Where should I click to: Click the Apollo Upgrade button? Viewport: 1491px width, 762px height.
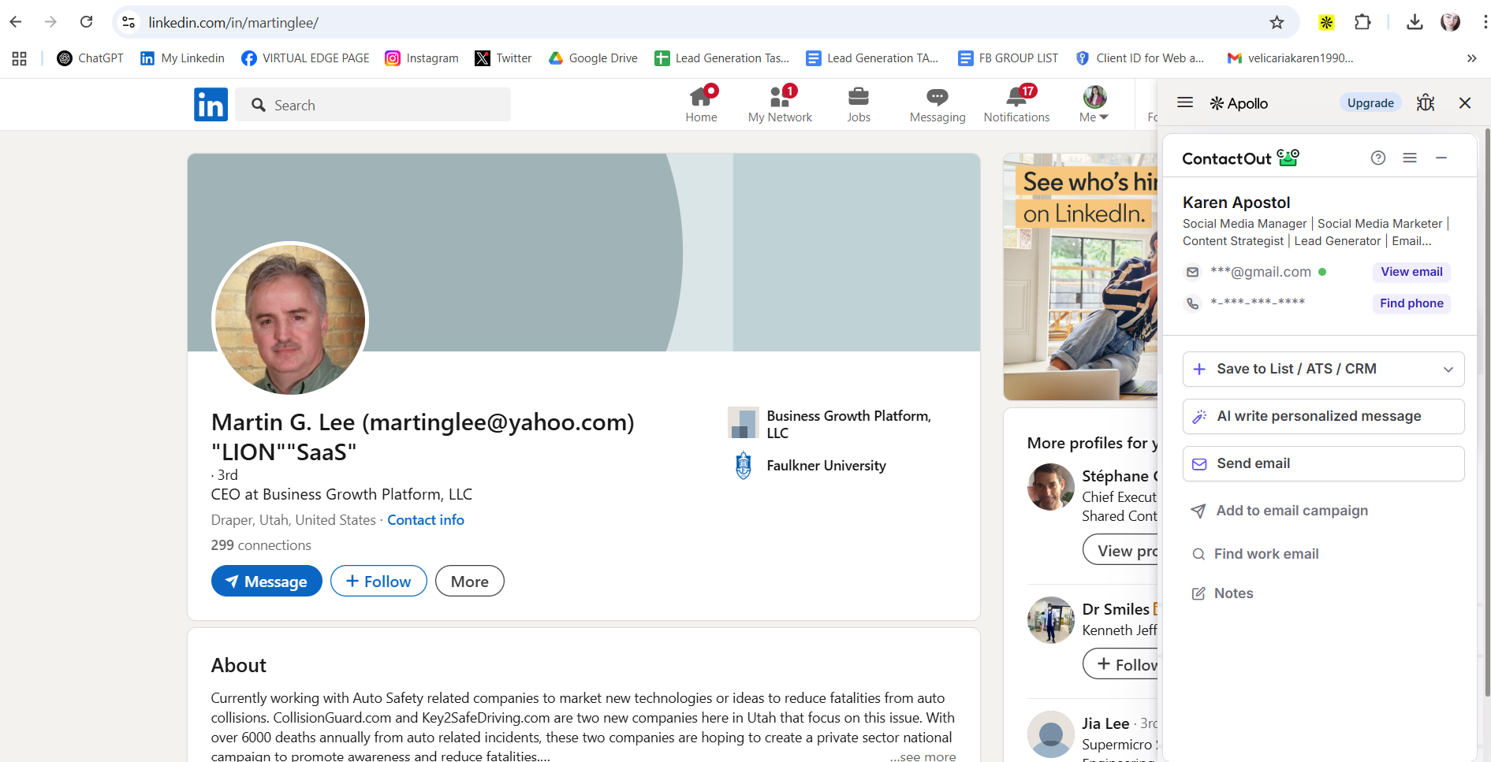[x=1370, y=102]
